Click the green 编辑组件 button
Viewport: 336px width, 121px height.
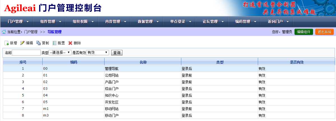[304, 32]
